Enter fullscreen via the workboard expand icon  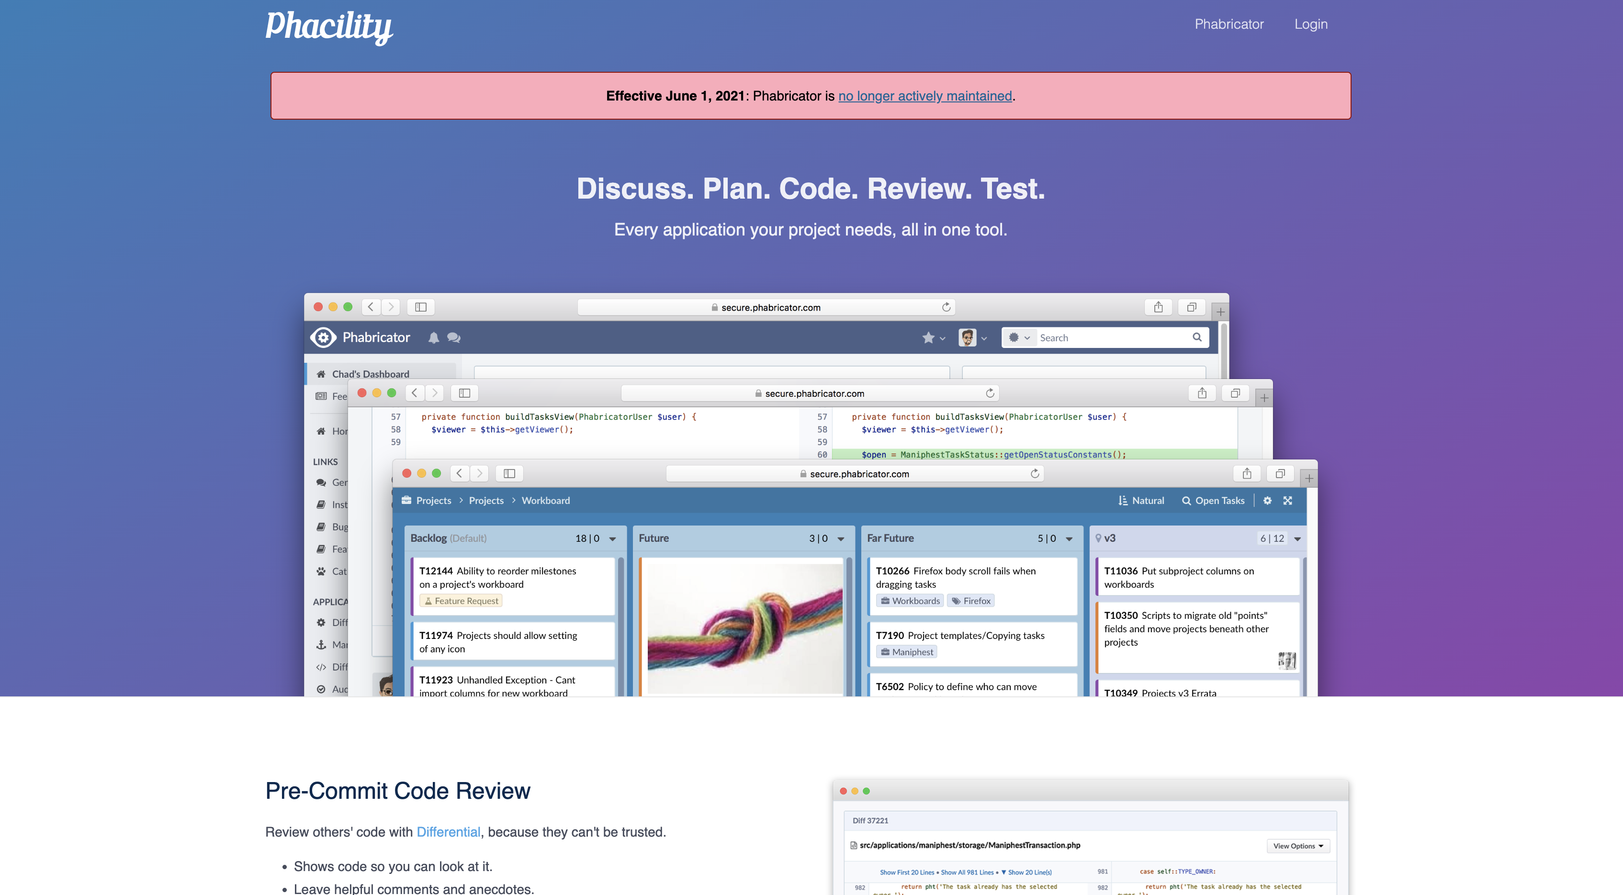1288,500
